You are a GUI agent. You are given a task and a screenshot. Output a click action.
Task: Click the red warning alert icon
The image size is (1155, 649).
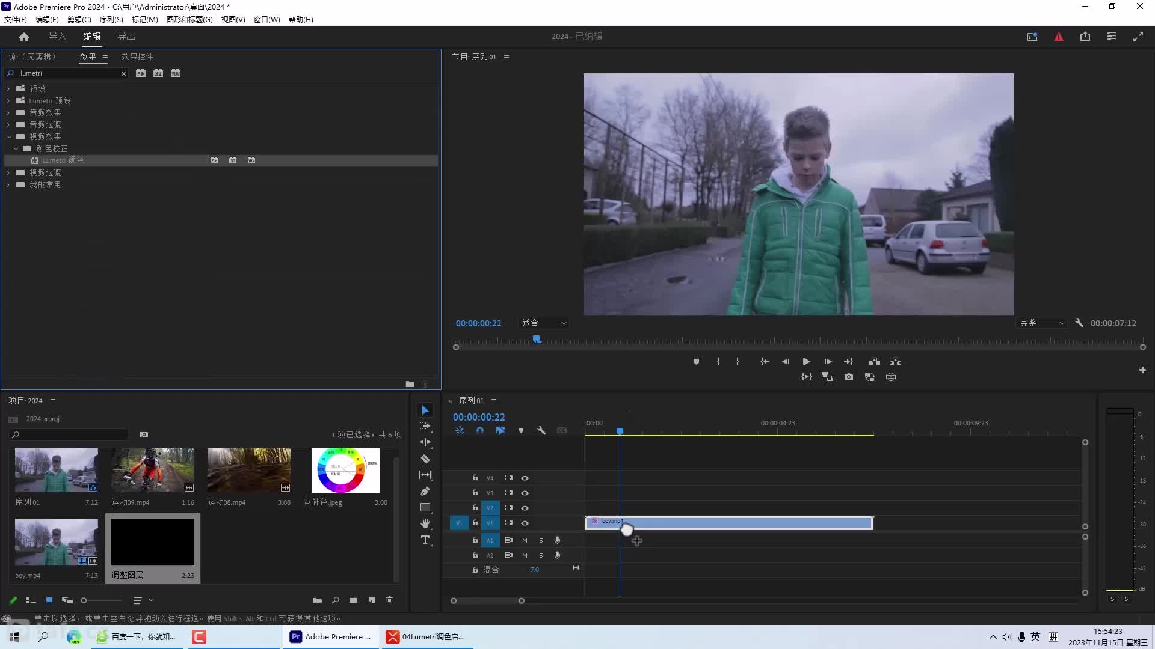1059,37
